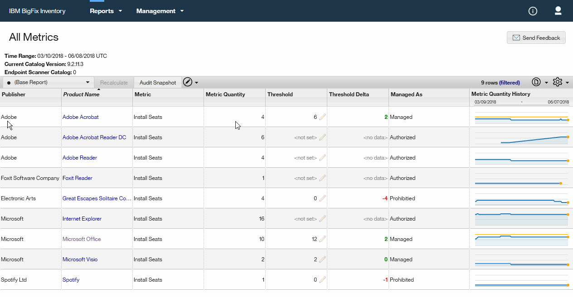Click the Audit Snapshot button

click(158, 83)
